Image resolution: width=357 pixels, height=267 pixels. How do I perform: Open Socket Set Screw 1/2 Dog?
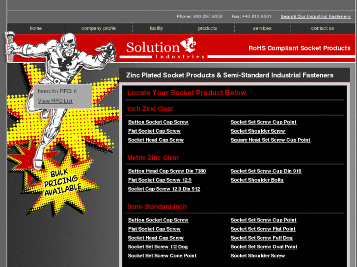coord(158,247)
